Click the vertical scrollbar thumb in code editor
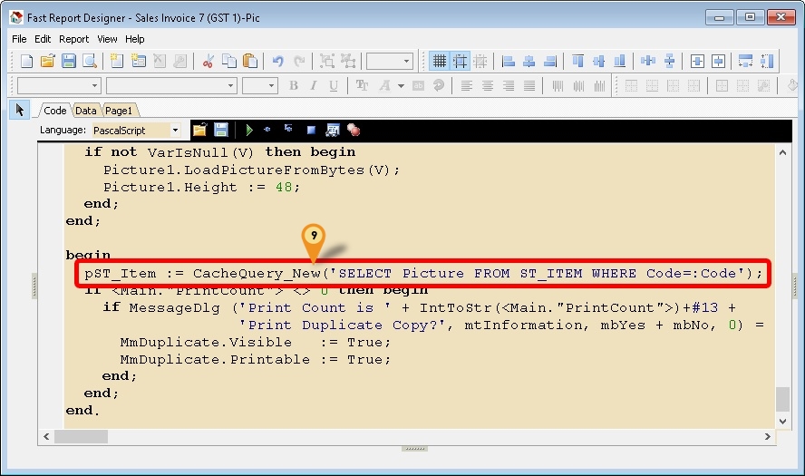Viewport: 805px width, 476px height. click(x=782, y=399)
